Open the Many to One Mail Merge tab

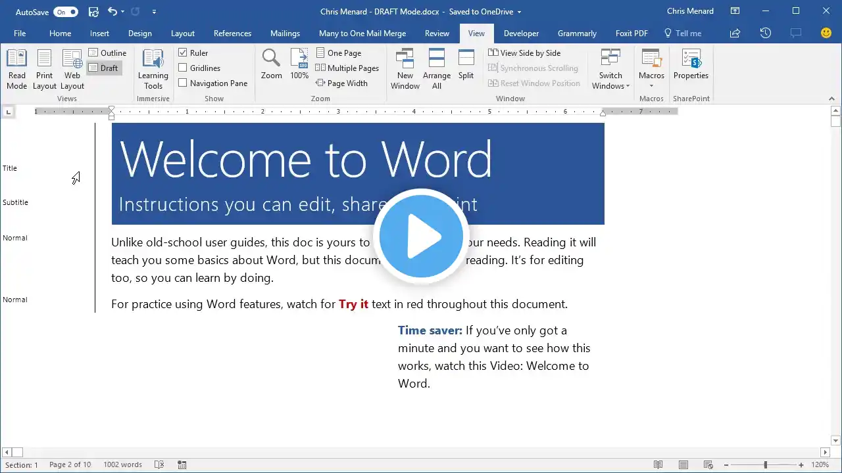click(x=362, y=34)
